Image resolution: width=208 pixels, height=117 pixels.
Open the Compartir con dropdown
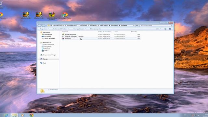coord(80,29)
